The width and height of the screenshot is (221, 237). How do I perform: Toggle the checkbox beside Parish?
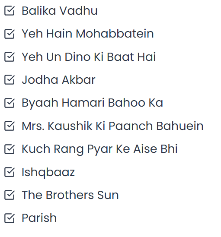coord(10,218)
